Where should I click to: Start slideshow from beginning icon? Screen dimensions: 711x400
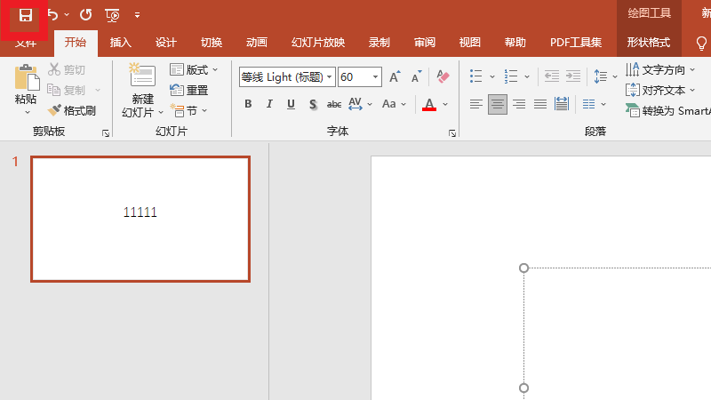[x=112, y=15]
